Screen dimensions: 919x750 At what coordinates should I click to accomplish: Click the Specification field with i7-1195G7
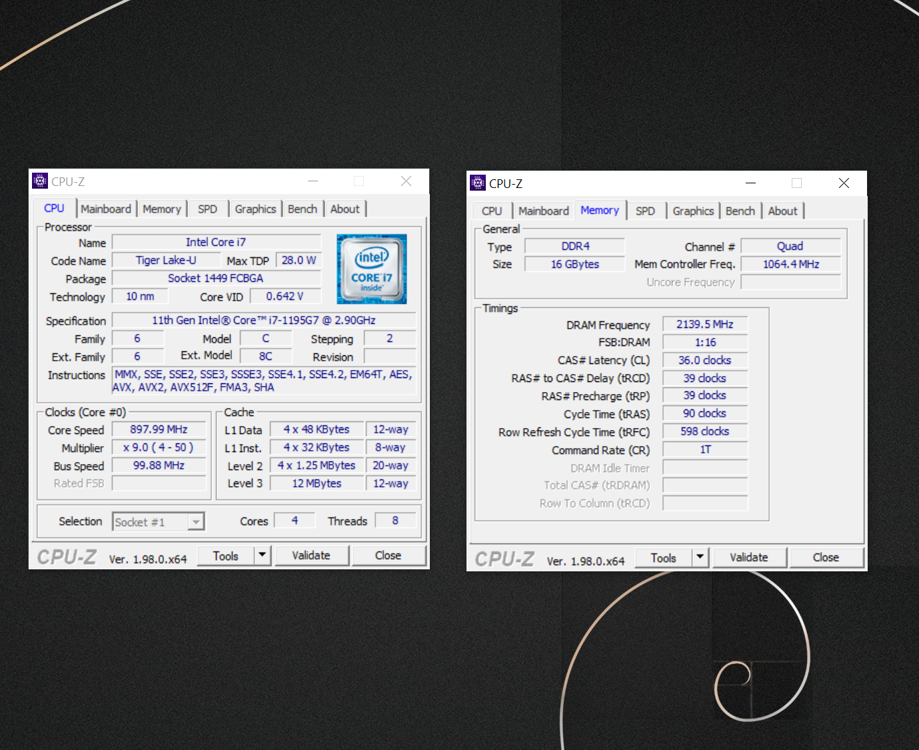pos(264,320)
